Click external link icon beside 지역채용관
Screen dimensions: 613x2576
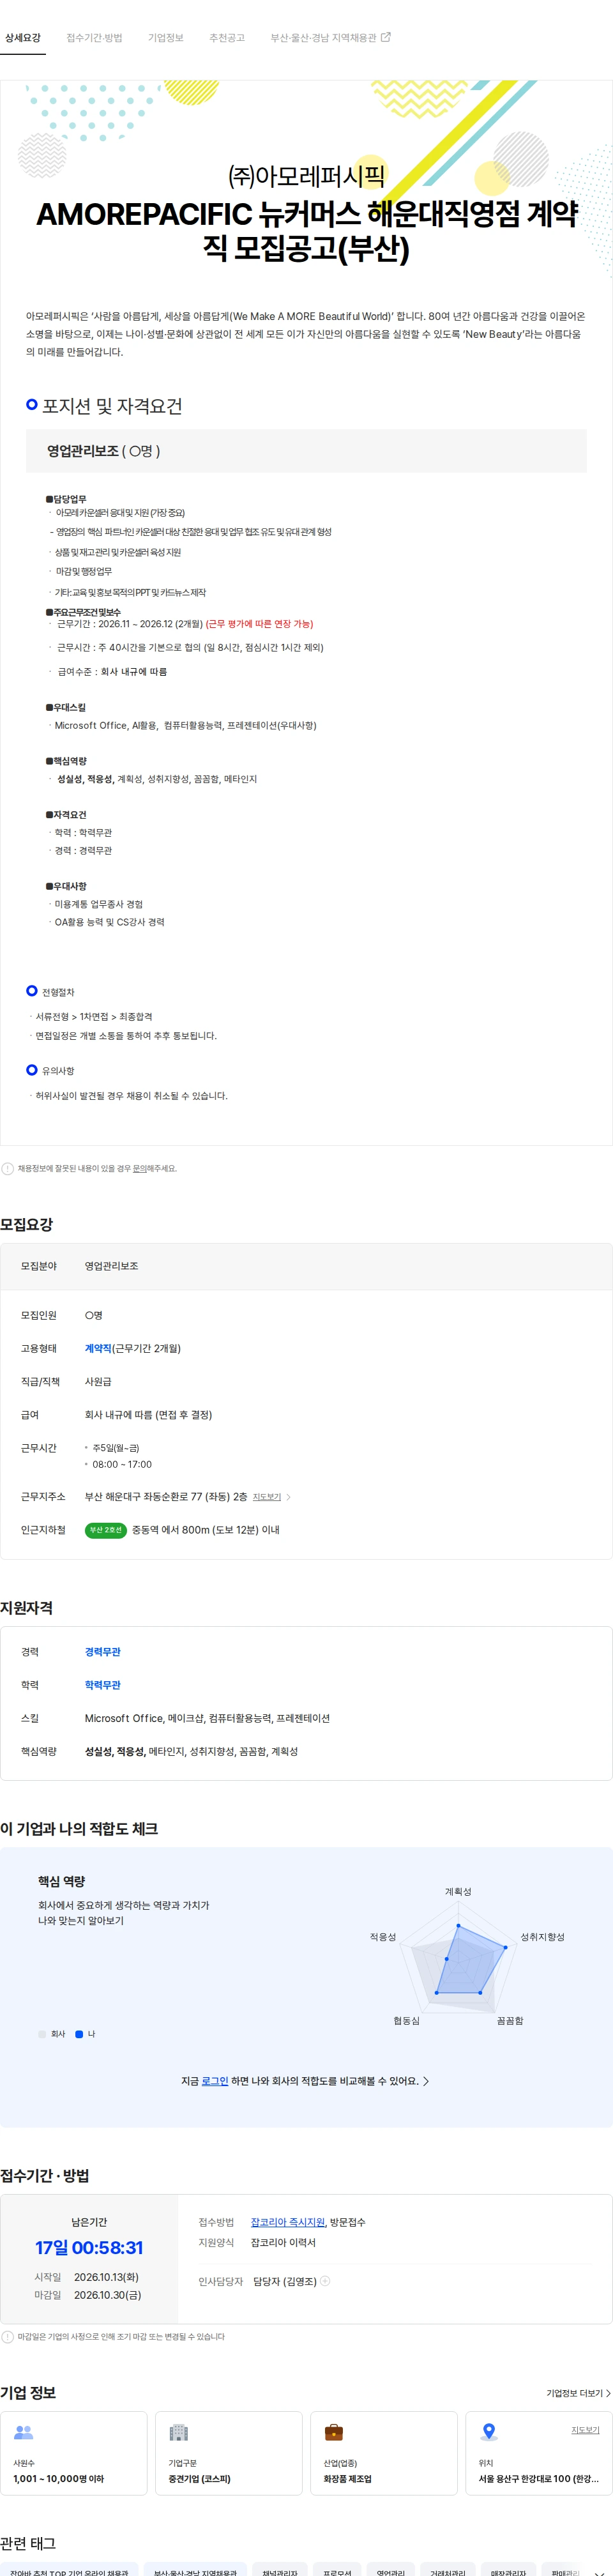[x=386, y=37]
